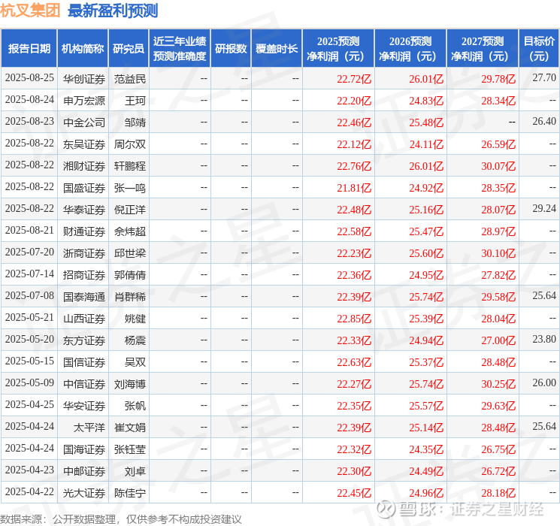Click the 26.59亿 forecast value
The image size is (560, 526).
tap(498, 144)
